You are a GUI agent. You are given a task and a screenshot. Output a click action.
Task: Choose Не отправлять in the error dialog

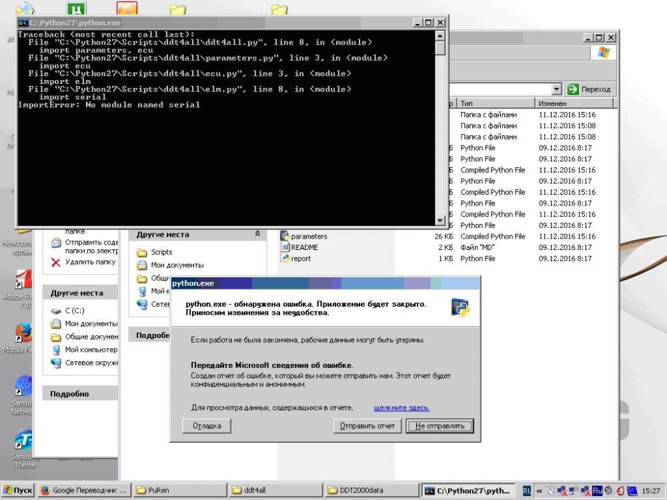click(440, 425)
